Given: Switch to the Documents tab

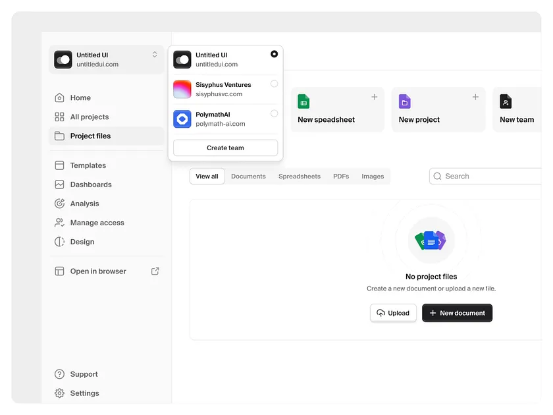Looking at the screenshot, I should click(248, 176).
